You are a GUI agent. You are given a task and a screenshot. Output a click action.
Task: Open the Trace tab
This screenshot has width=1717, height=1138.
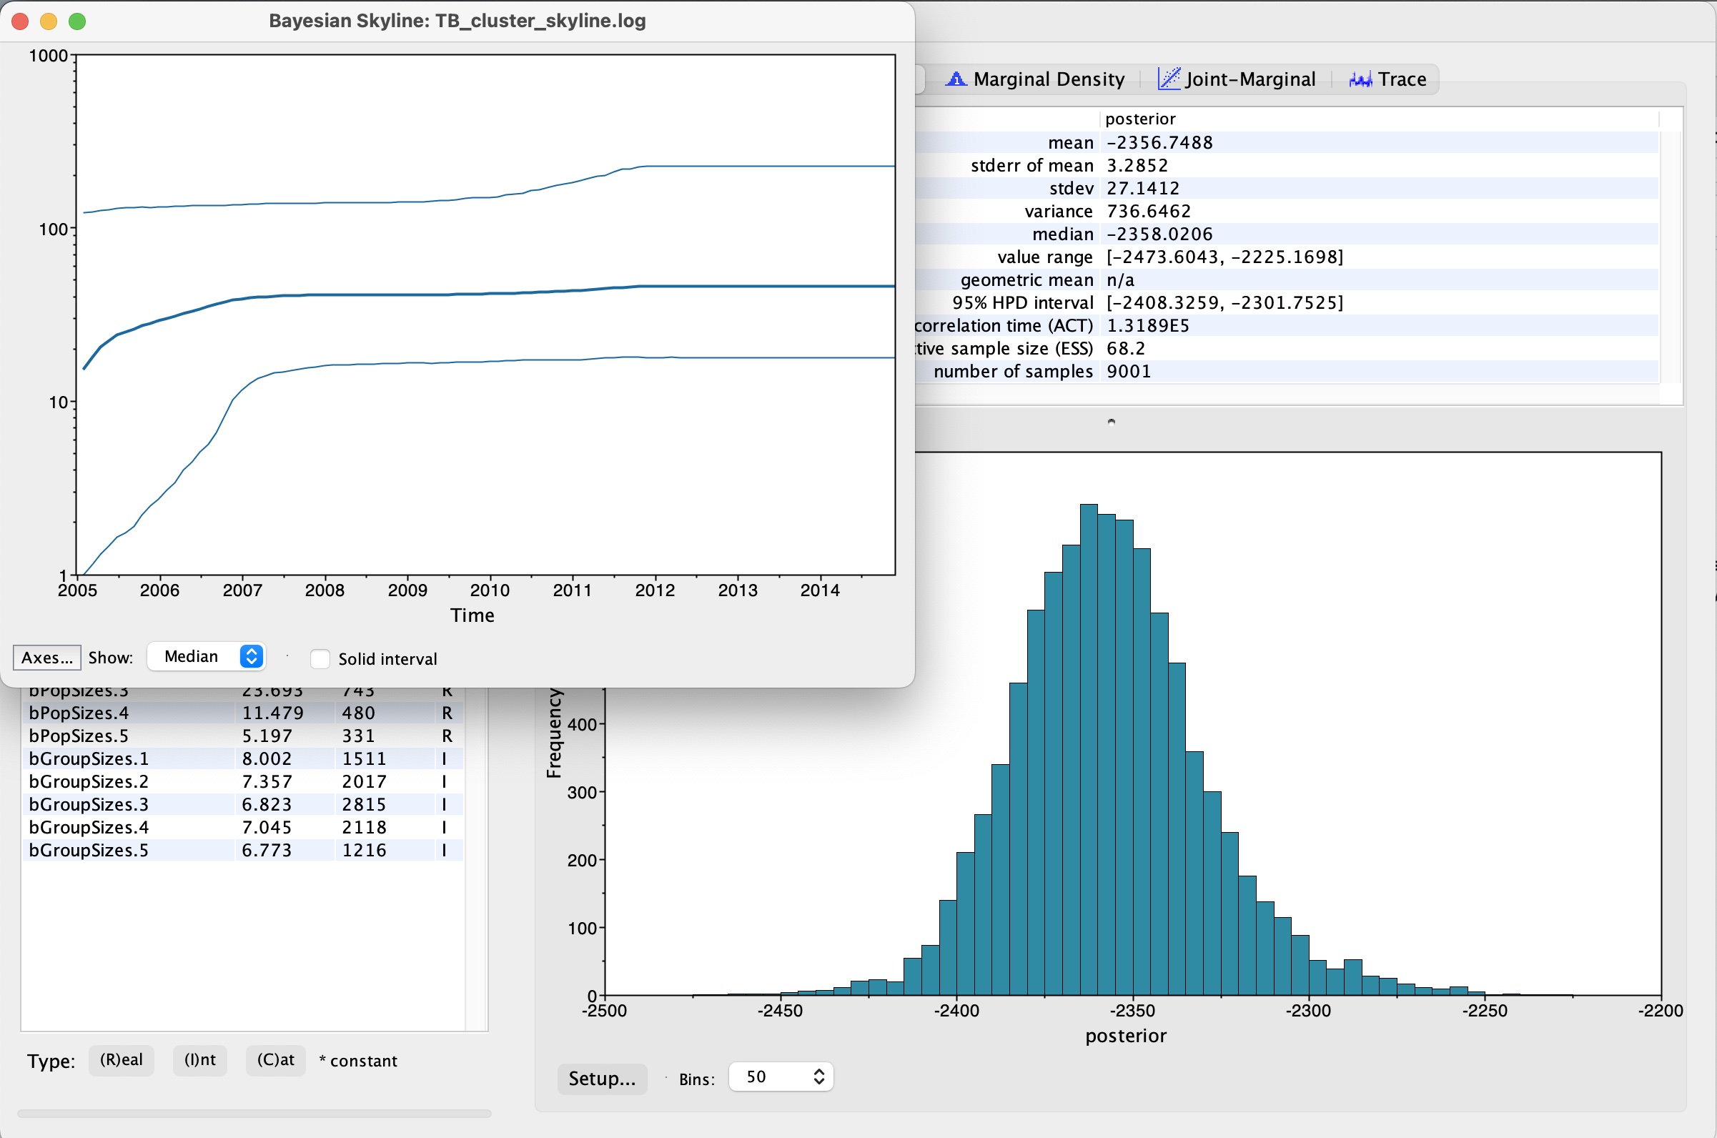pos(1387,79)
